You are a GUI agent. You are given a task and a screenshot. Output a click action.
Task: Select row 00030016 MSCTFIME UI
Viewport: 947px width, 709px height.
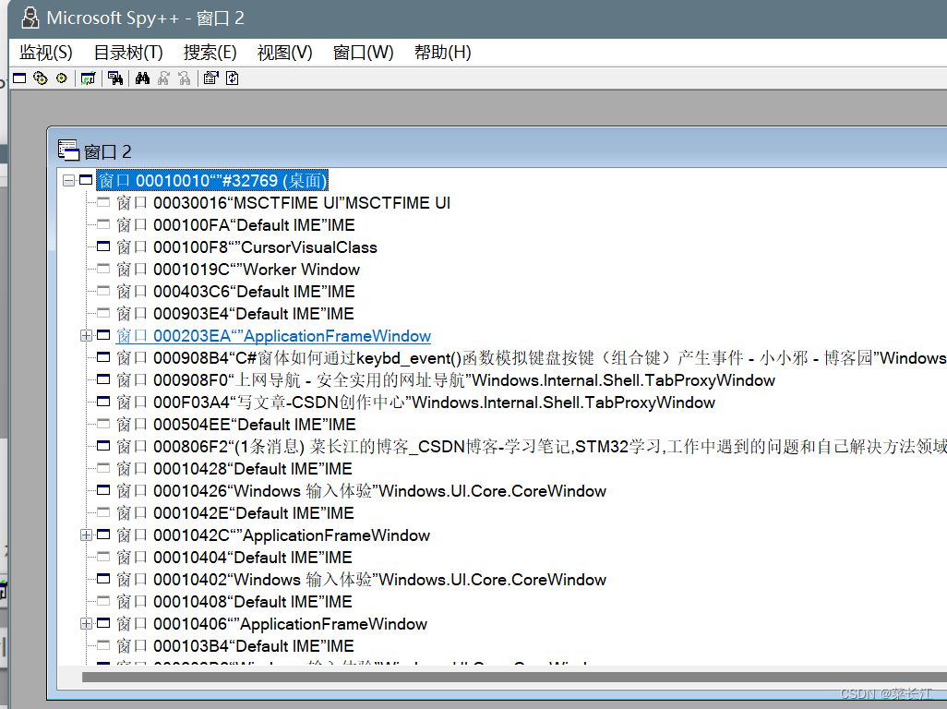tap(283, 203)
